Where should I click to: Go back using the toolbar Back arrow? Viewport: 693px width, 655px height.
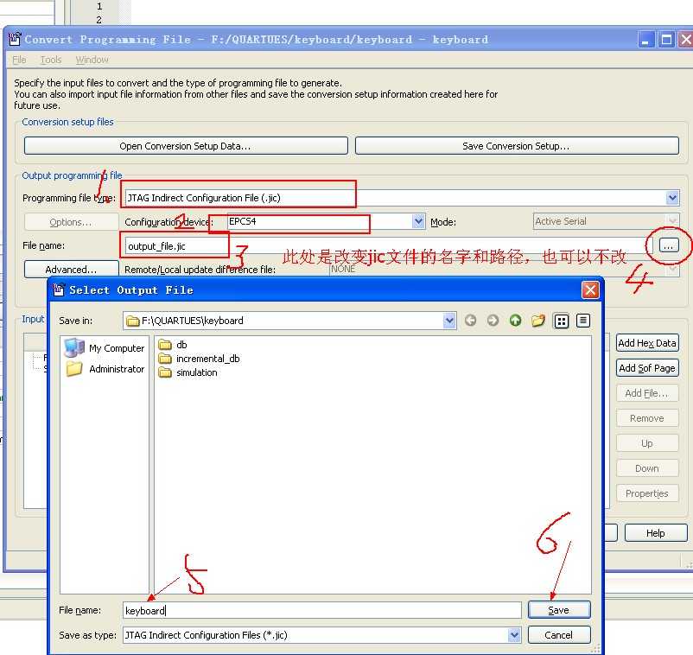tap(471, 321)
